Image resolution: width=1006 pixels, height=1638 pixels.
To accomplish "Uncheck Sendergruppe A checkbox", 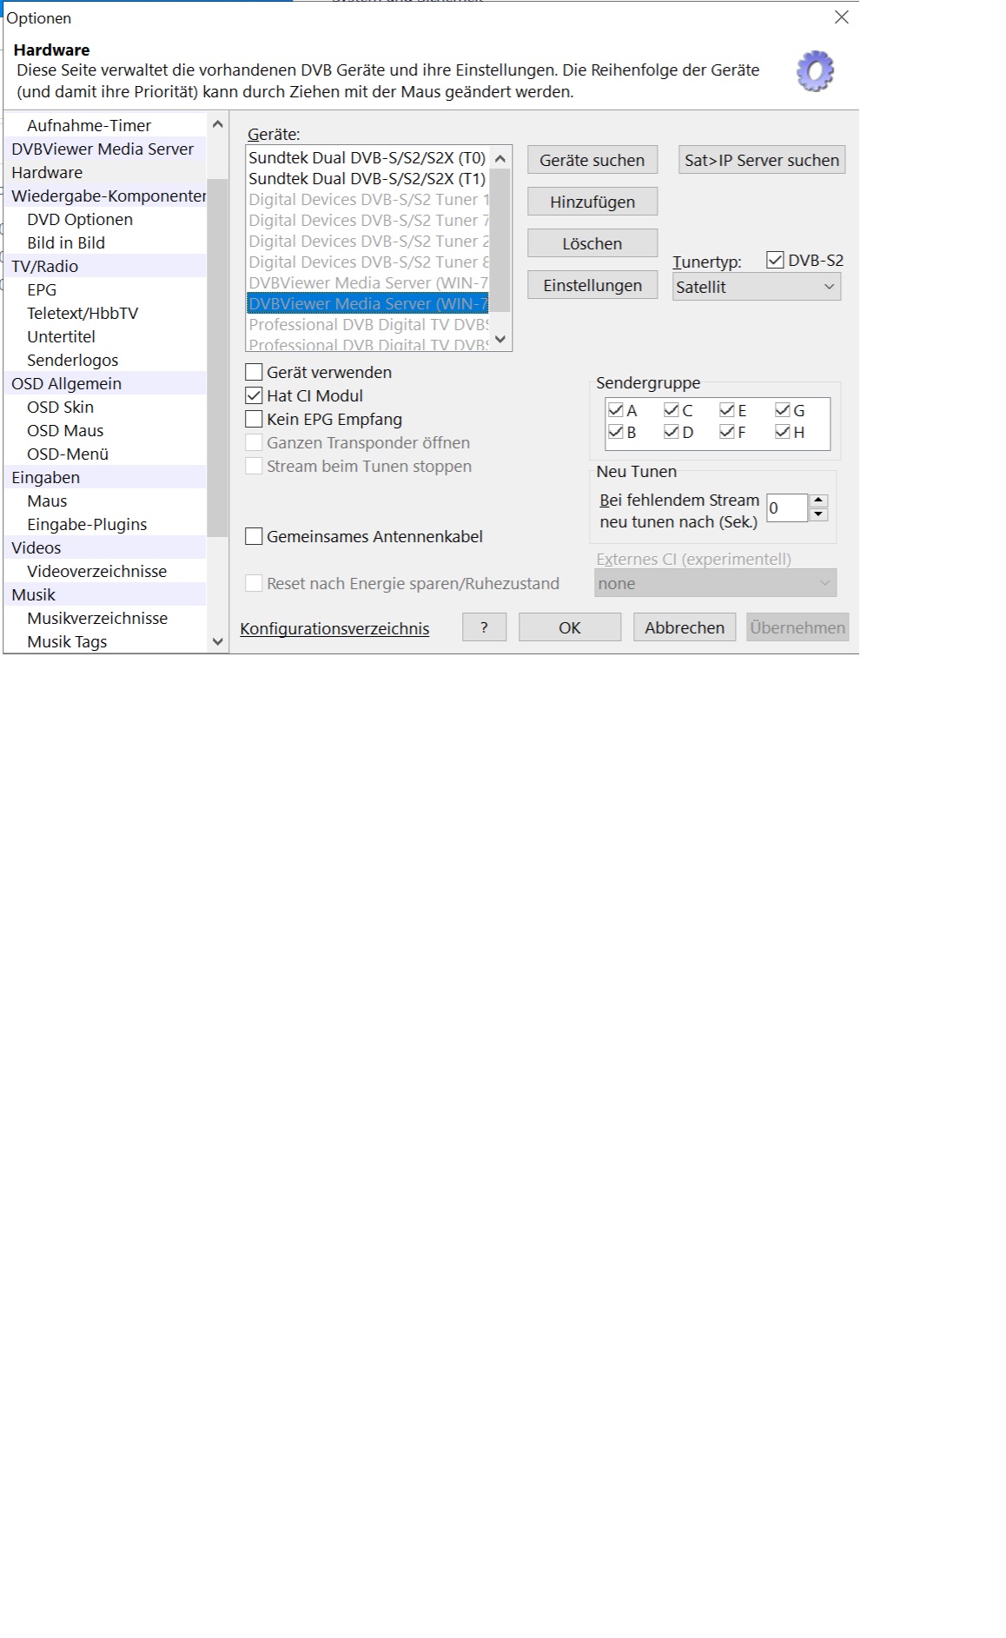I will click(x=616, y=410).
